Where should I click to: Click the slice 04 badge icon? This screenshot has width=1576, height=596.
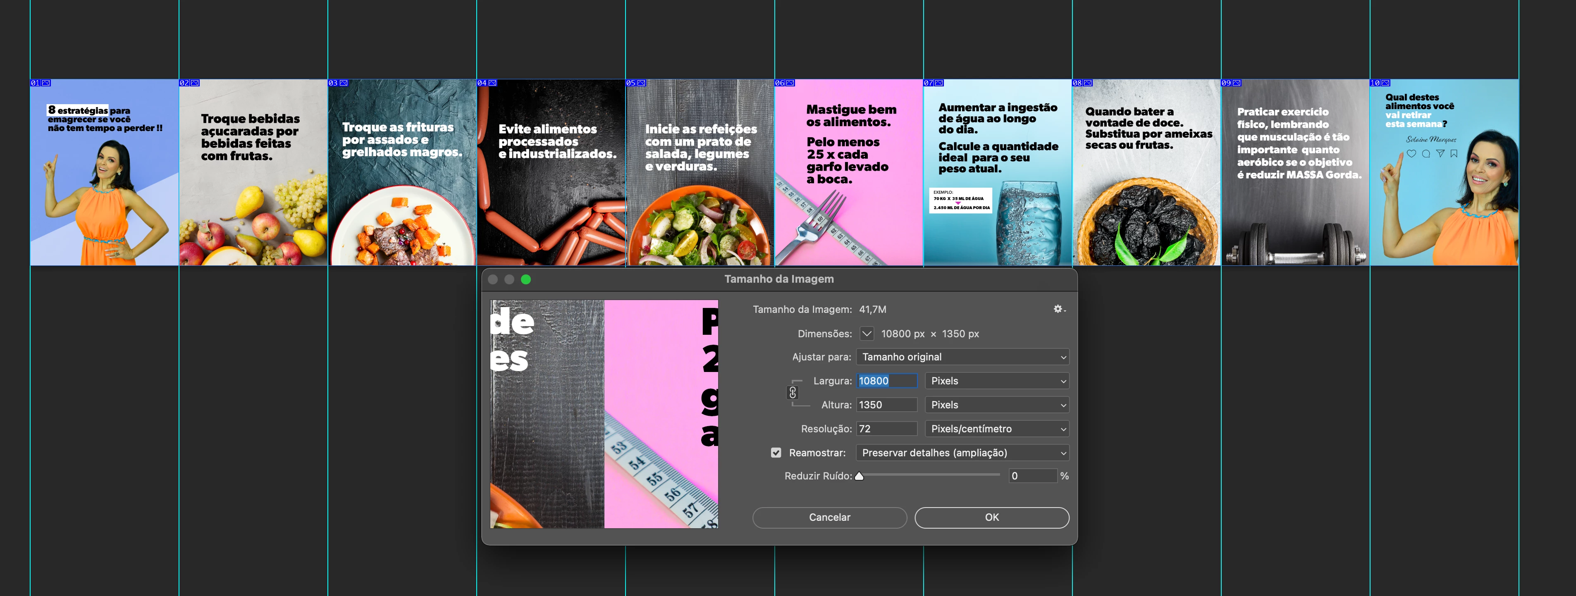coord(492,83)
